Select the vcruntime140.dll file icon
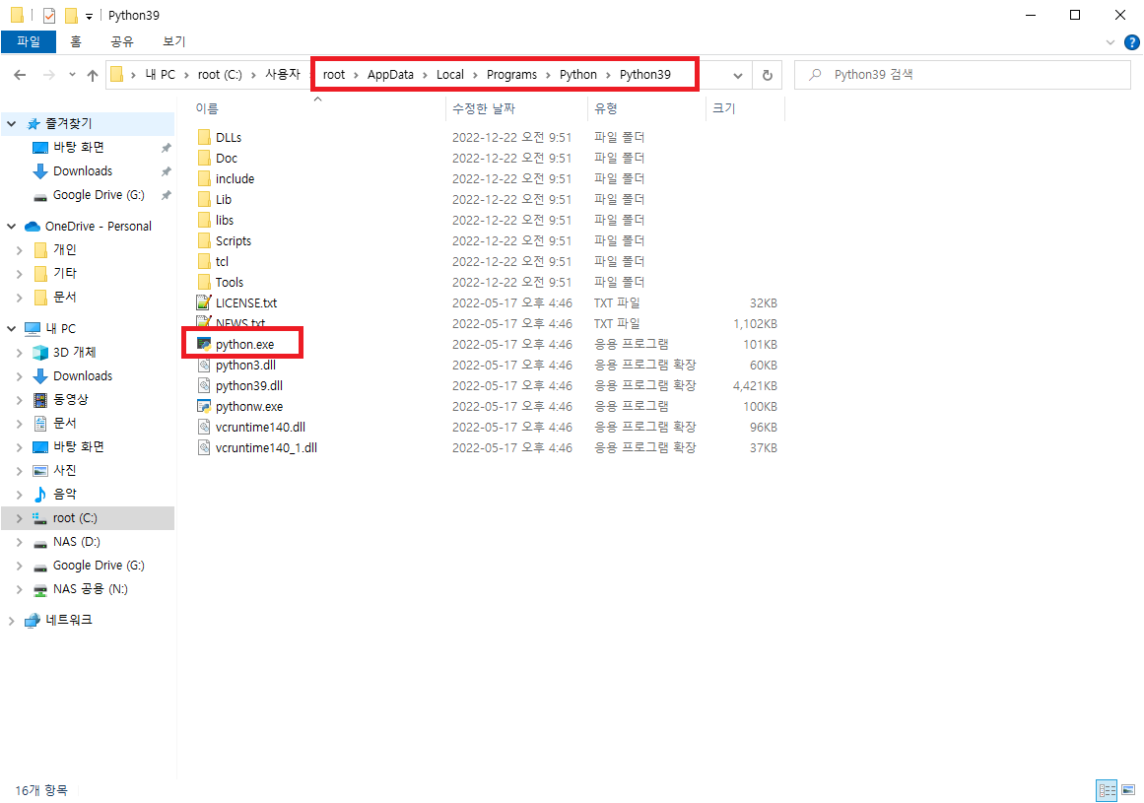This screenshot has height=803, width=1144. click(204, 427)
